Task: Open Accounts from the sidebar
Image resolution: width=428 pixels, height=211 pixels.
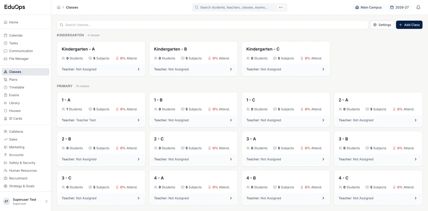Action: (x=25, y=155)
